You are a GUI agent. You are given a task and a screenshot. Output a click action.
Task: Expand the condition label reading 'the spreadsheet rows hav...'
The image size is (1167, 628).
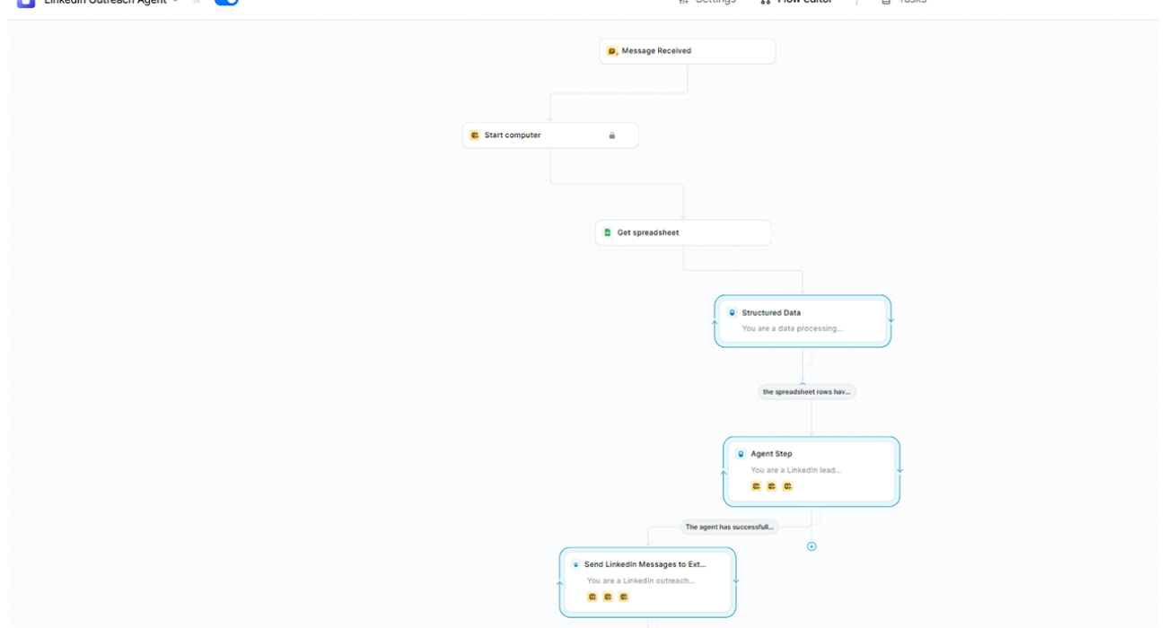806,391
